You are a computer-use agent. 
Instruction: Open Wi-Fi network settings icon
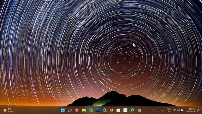click(175, 110)
